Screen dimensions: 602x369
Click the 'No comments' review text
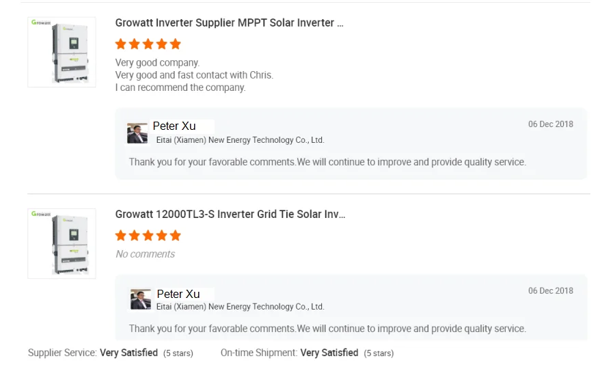[145, 254]
